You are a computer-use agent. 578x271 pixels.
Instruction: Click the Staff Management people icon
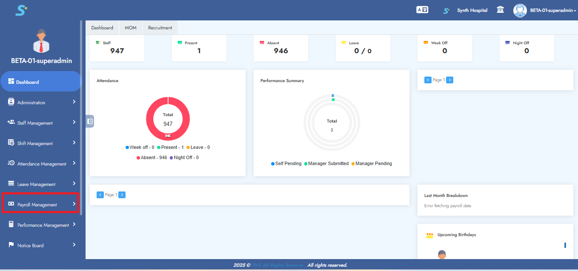point(11,122)
